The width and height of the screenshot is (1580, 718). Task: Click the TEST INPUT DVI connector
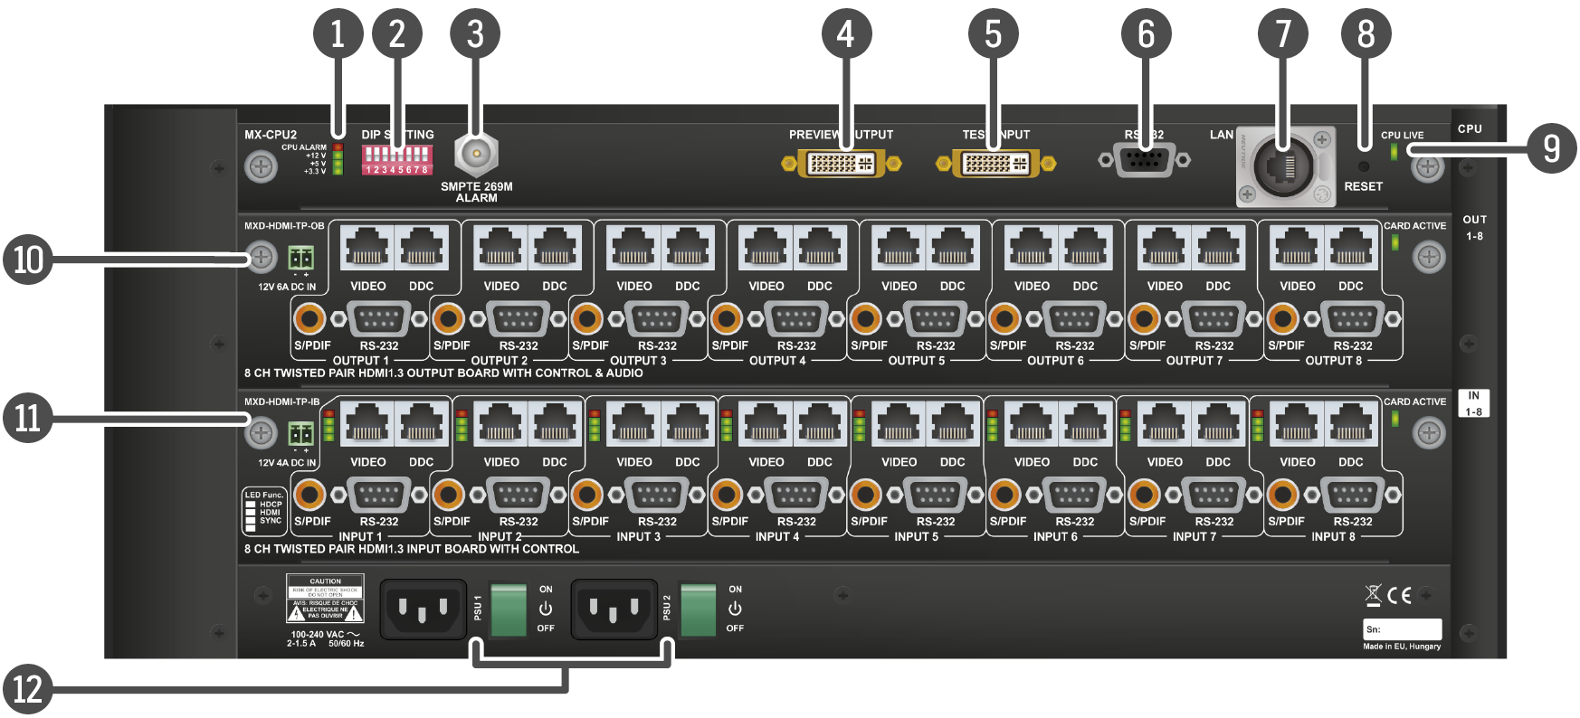click(x=995, y=164)
